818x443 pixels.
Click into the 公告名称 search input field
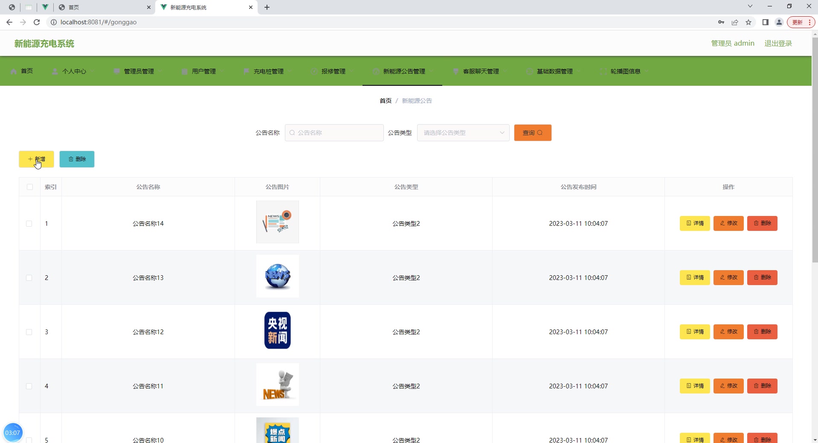coord(334,133)
